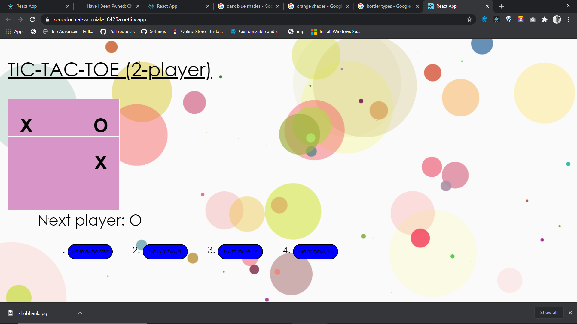Click the bottom-left empty board square

[26, 192]
